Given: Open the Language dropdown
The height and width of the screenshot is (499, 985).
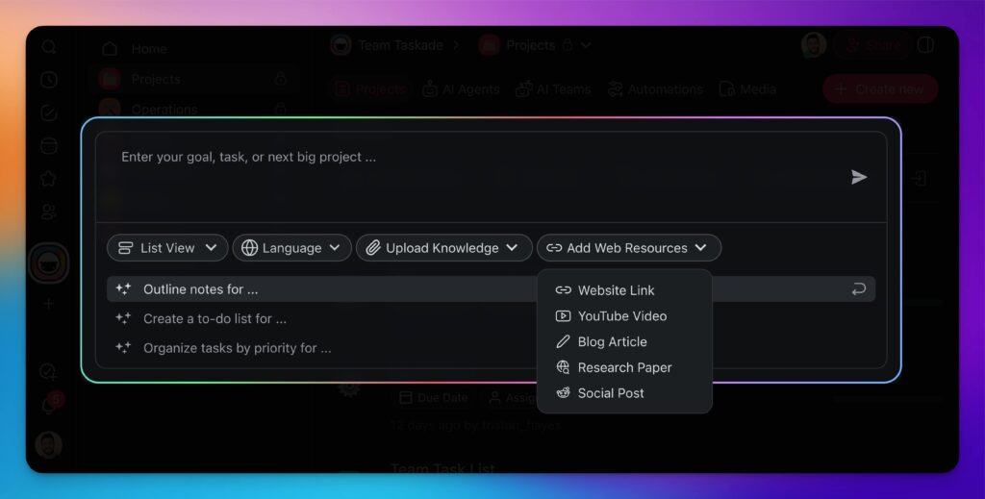Looking at the screenshot, I should tap(292, 248).
